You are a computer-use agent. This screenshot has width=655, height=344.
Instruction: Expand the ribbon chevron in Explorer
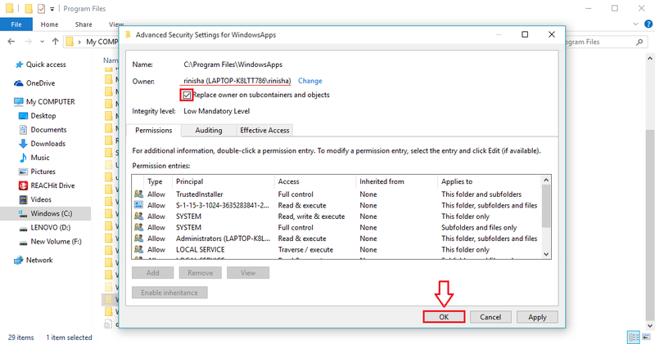point(636,25)
